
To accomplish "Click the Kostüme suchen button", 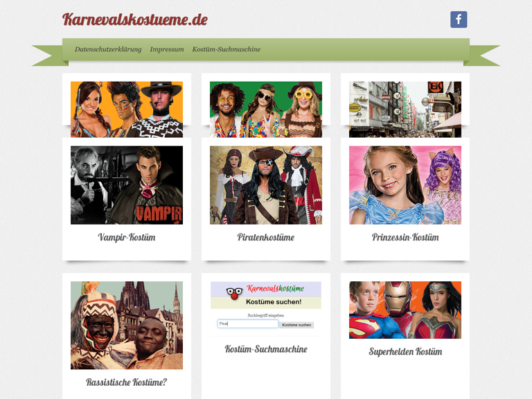I will (296, 325).
